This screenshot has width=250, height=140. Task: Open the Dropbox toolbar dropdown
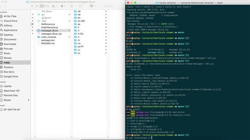[x=92, y=6]
